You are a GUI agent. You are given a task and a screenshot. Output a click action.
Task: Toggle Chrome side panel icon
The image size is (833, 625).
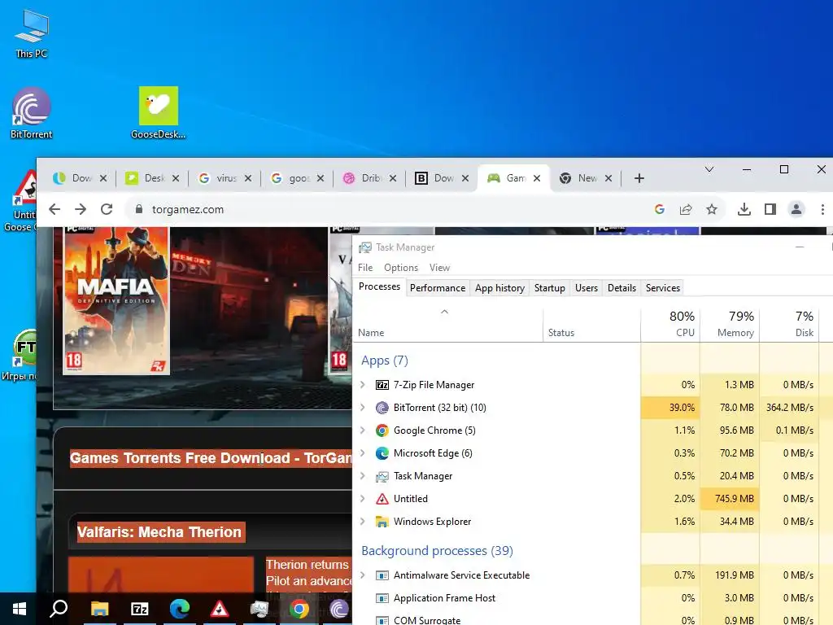click(770, 209)
